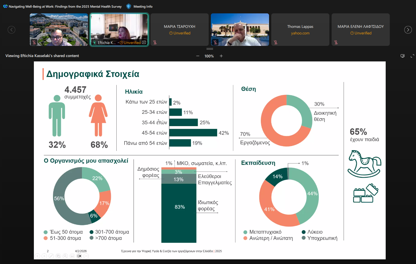This screenshot has width=416, height=264.
Task: Click muted mic icon on Thomas Lappas tile
Action: click(276, 42)
